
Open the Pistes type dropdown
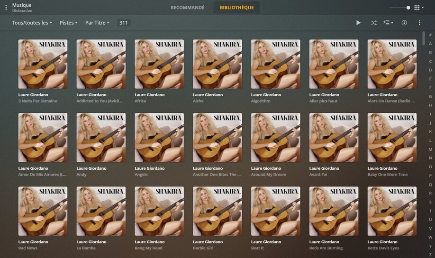click(x=68, y=23)
